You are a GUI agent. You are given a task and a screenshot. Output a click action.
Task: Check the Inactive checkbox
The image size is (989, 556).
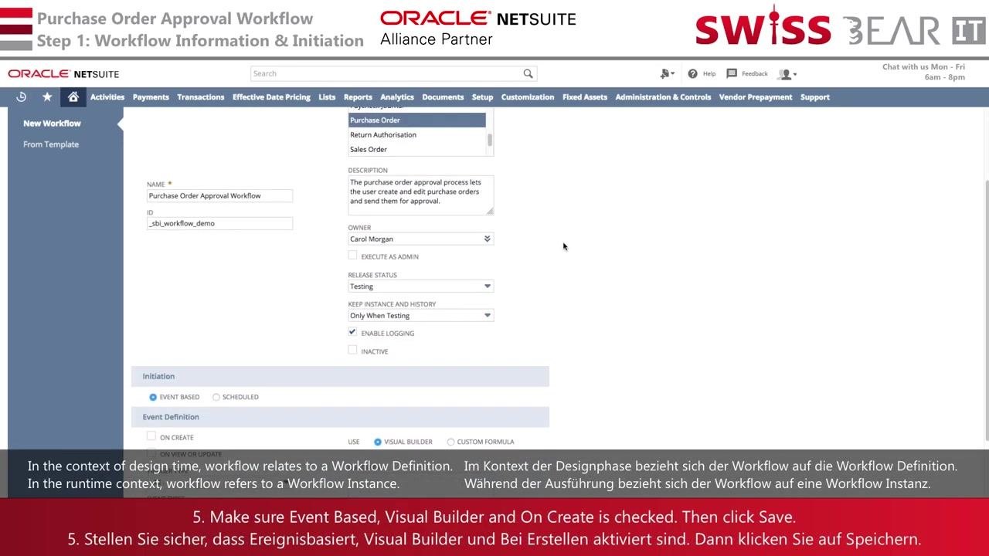click(352, 351)
